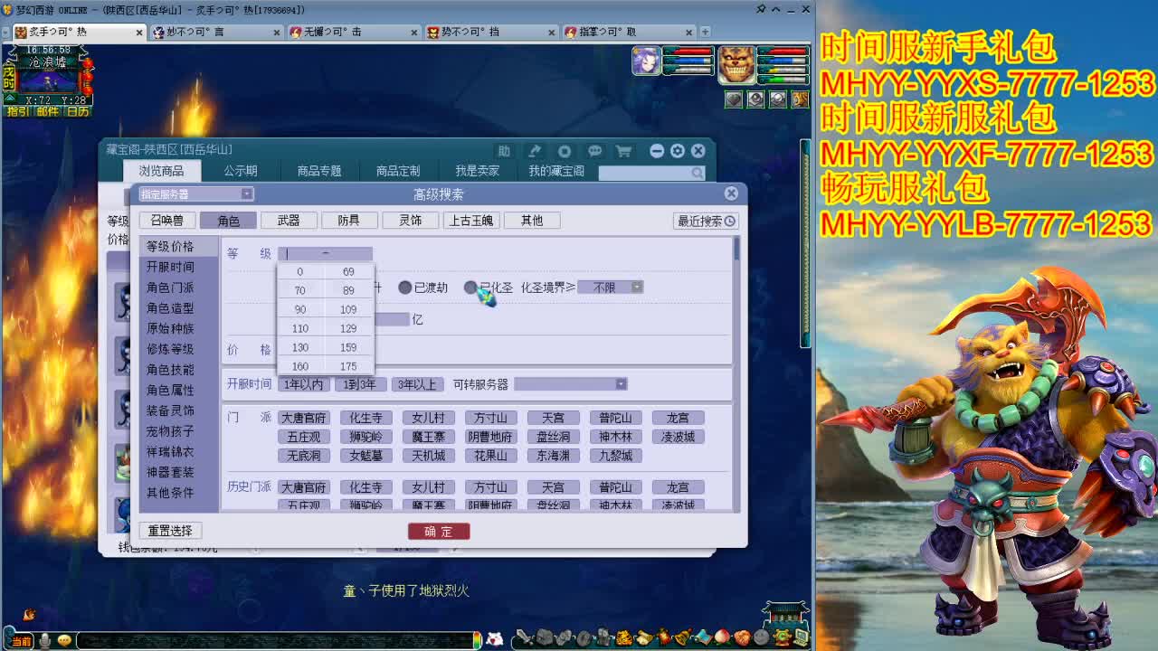Choose level range 0 to 69
Image resolution: width=1158 pixels, height=651 pixels.
pos(325,271)
